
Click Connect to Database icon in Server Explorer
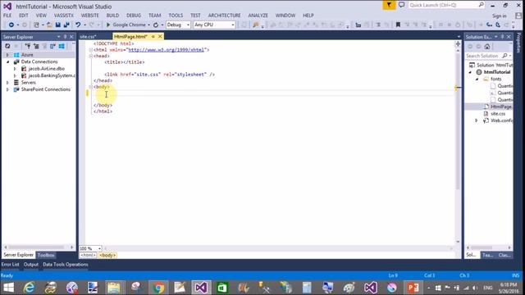28,46
